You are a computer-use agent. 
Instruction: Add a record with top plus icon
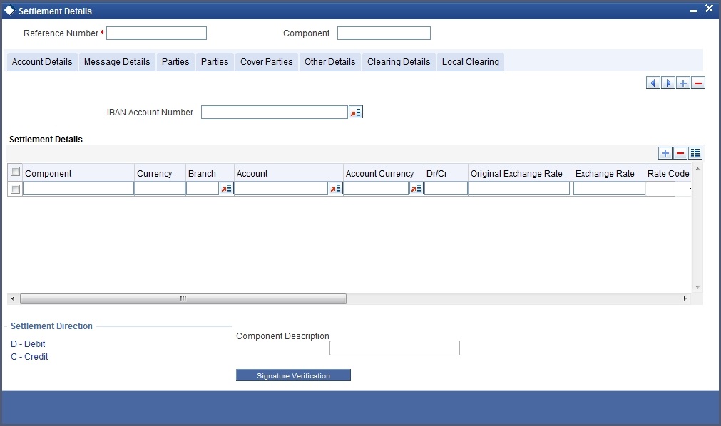point(682,83)
